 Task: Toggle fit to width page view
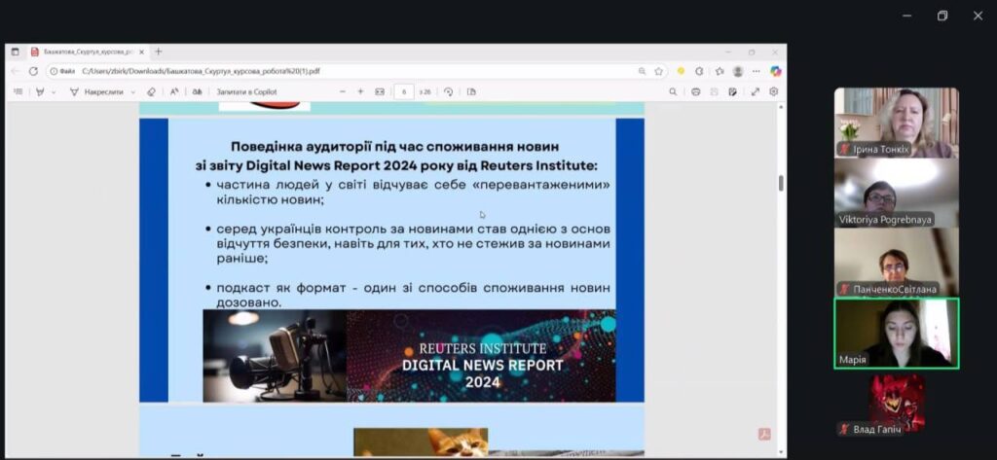coord(380,91)
